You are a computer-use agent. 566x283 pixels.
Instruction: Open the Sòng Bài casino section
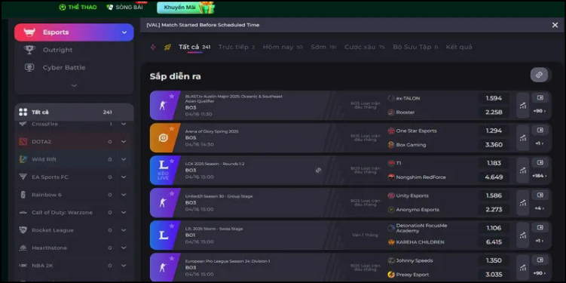(x=124, y=7)
